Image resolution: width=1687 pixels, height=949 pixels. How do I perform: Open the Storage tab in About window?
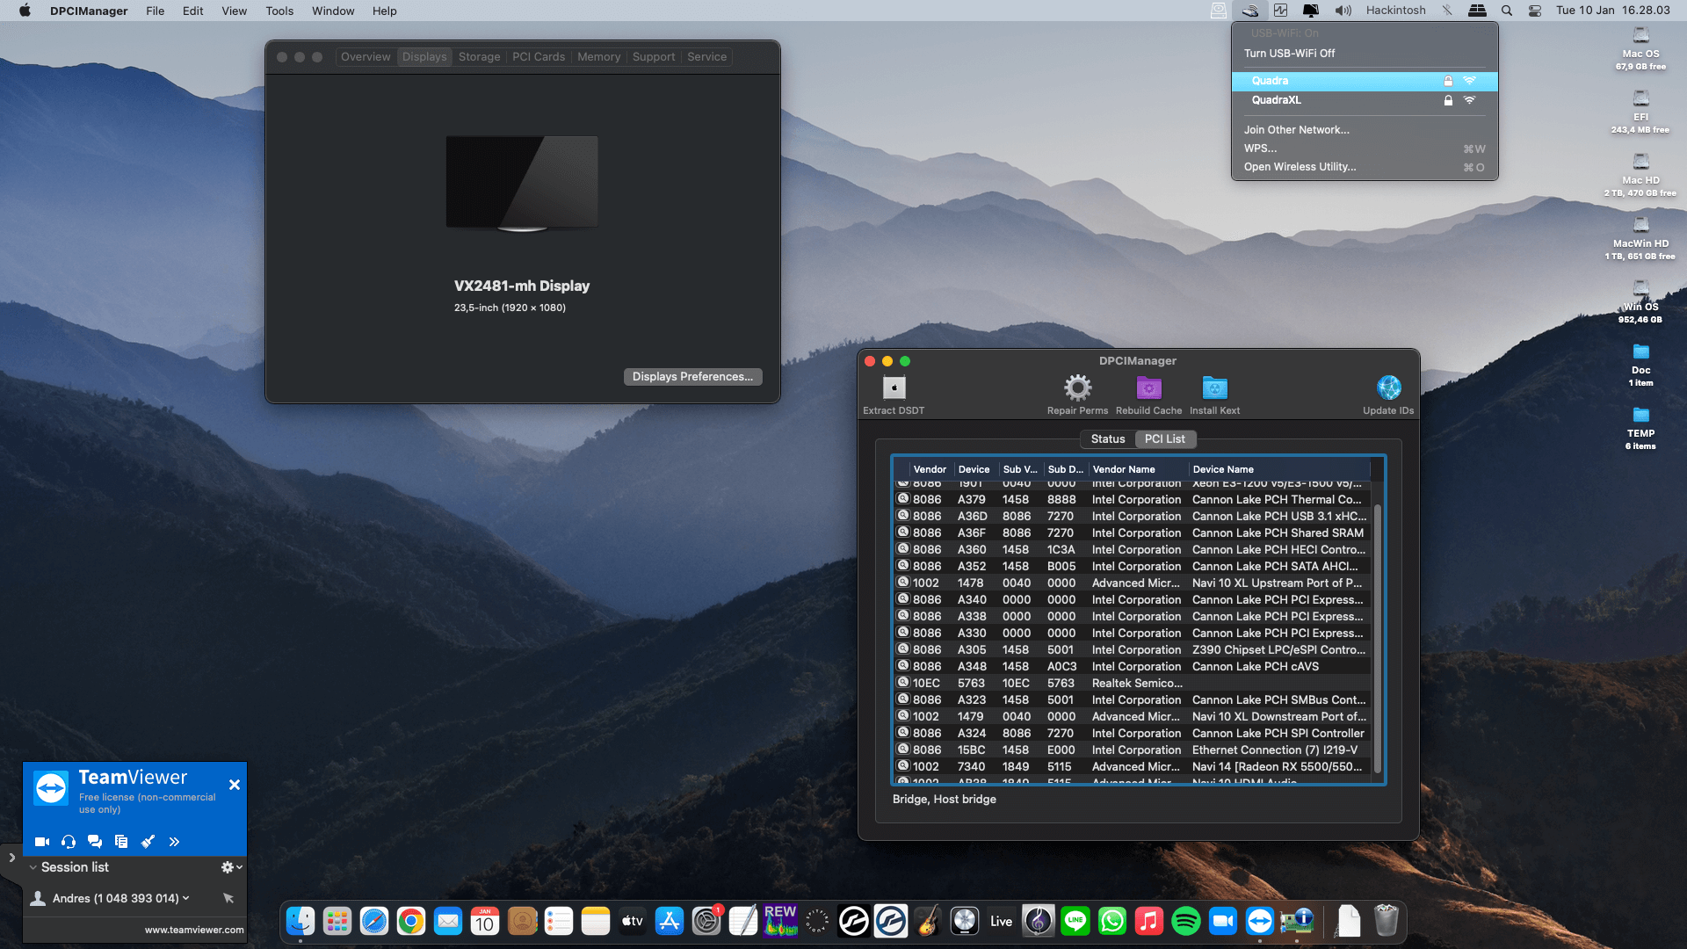click(x=479, y=57)
